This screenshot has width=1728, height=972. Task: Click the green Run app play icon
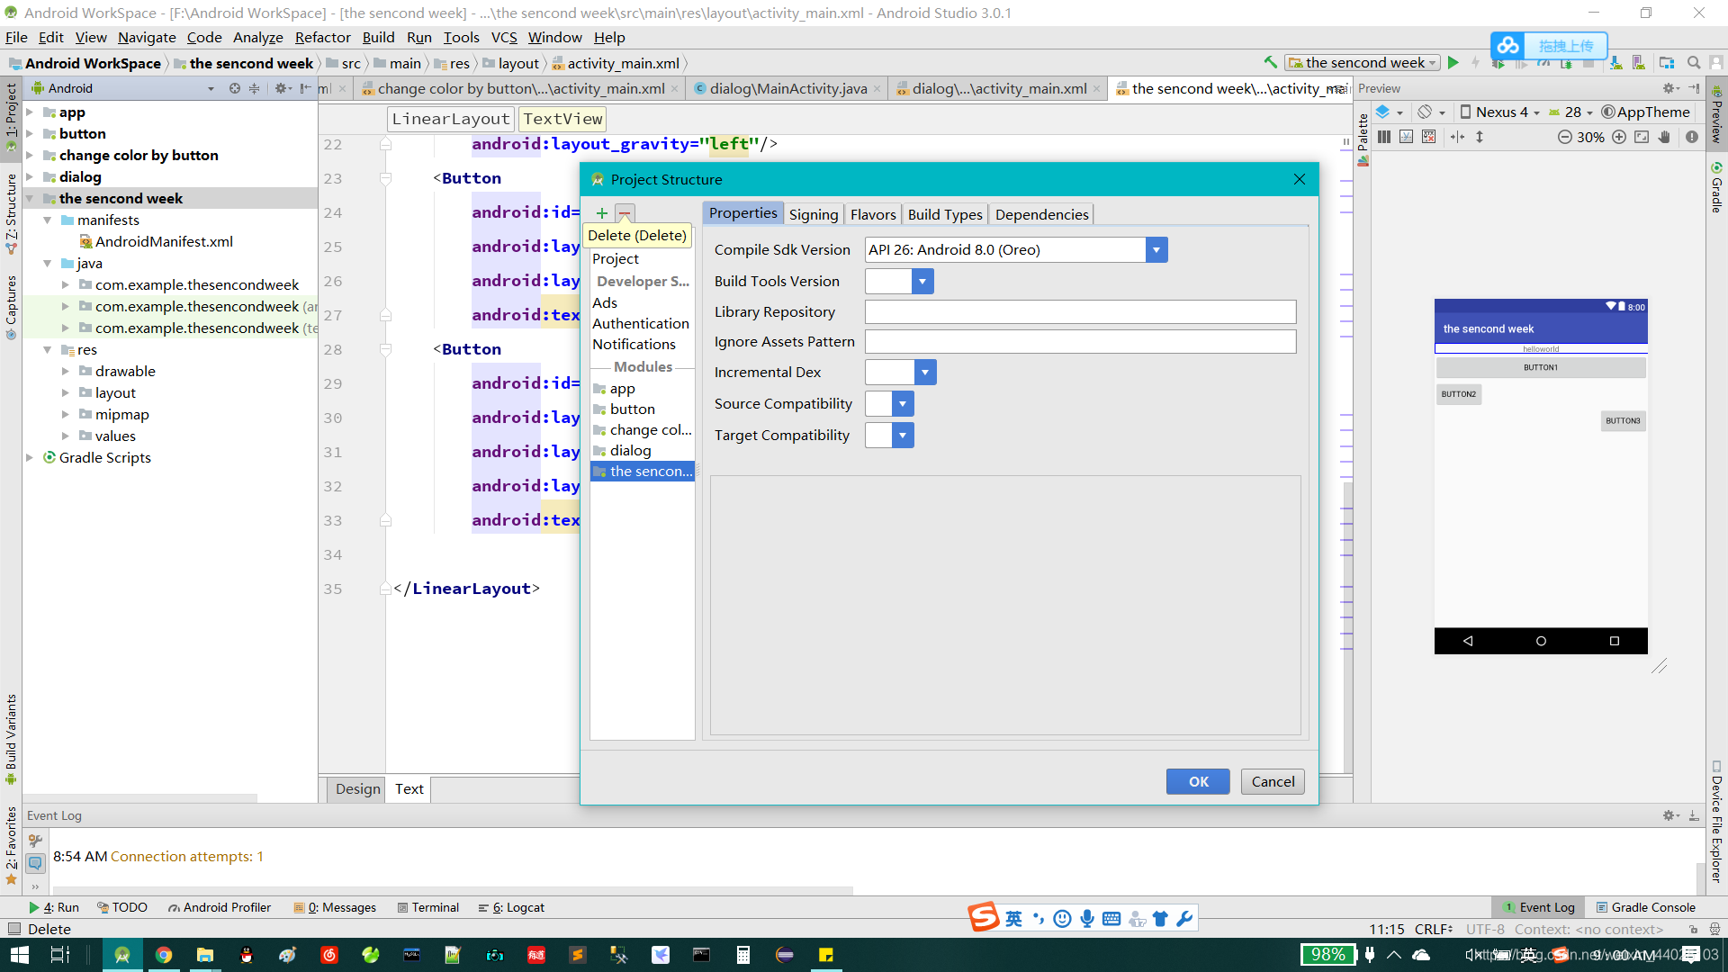point(1453,63)
